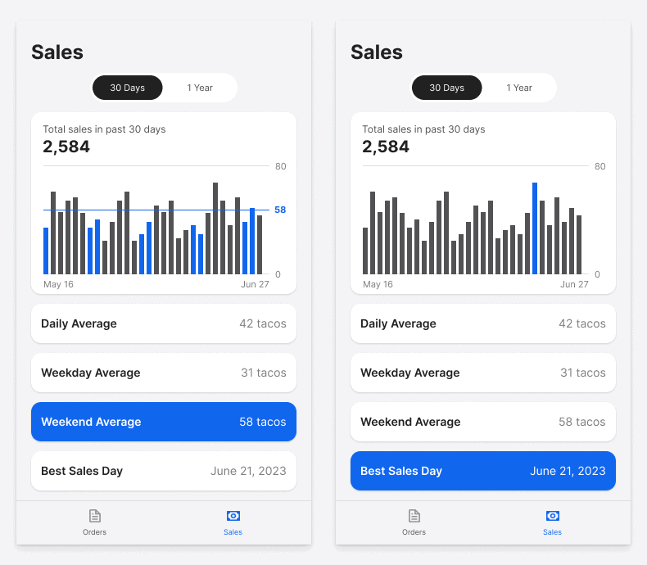This screenshot has height=565, width=647.
Task: Select the 30 Days segment in right screen
Action: click(447, 88)
